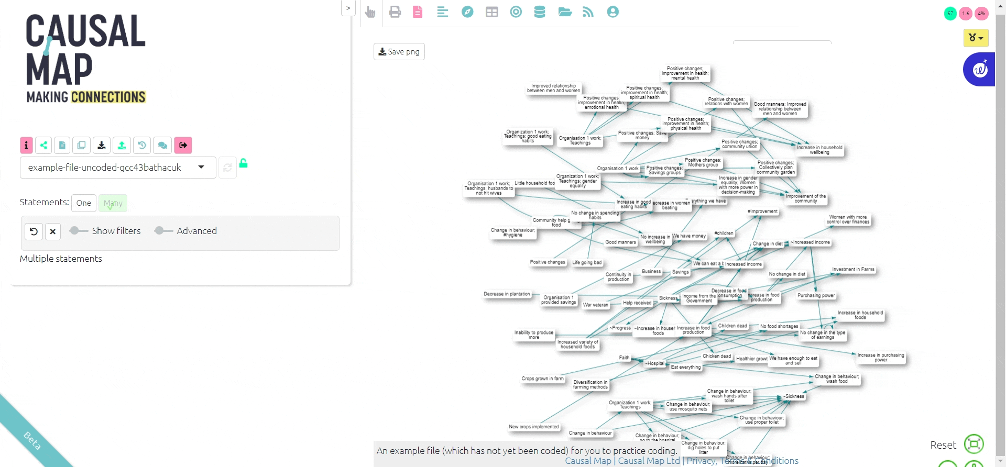Click the printer icon in top toolbar

[395, 12]
